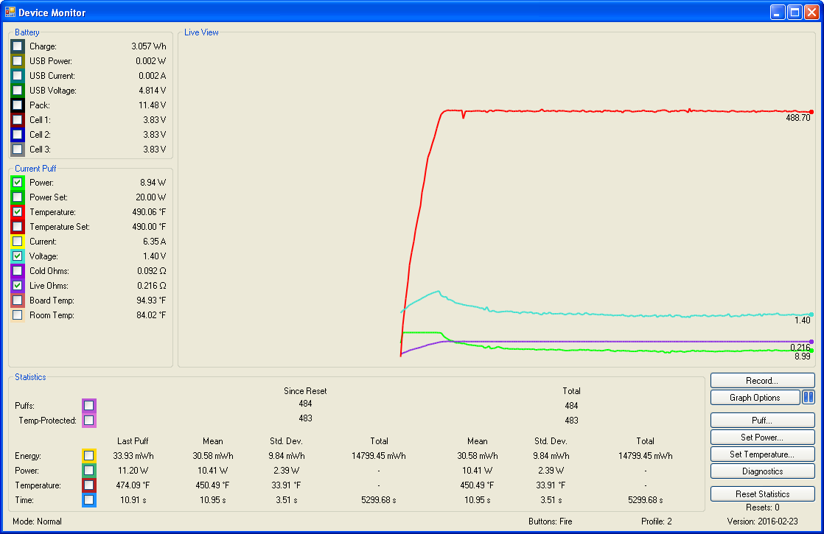Check the Power Set checkbox

18,197
